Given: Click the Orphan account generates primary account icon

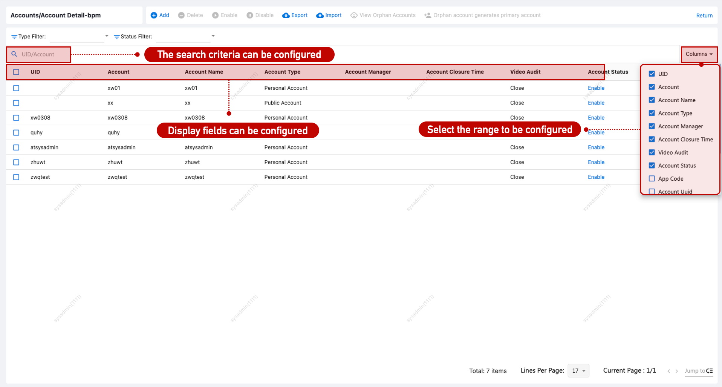Looking at the screenshot, I should point(428,15).
